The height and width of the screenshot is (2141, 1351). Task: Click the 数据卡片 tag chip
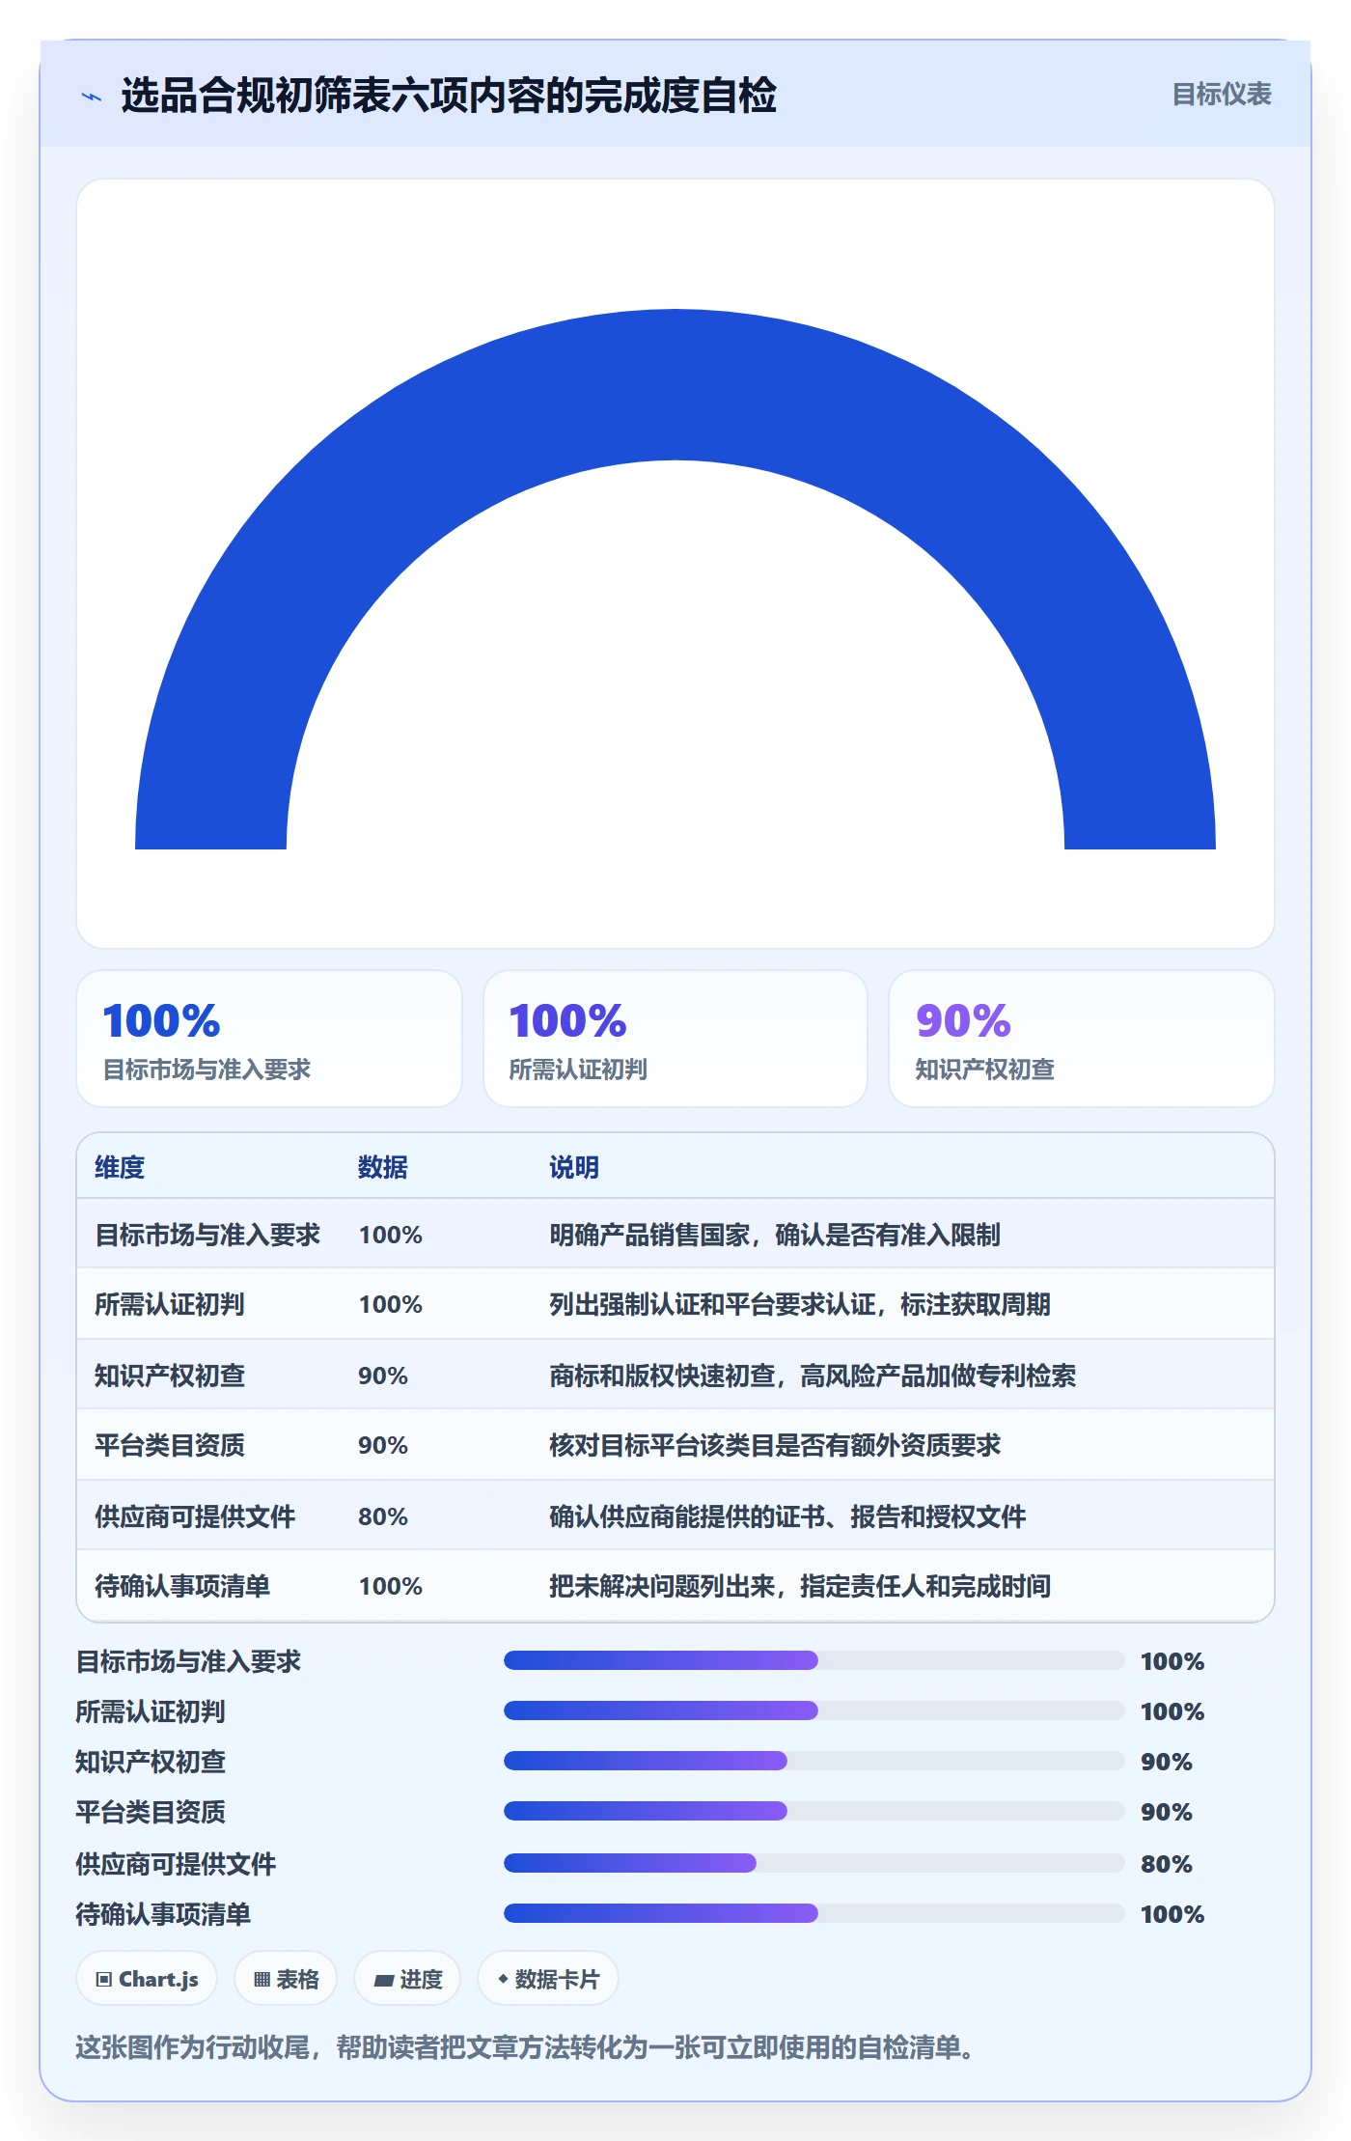[548, 1979]
